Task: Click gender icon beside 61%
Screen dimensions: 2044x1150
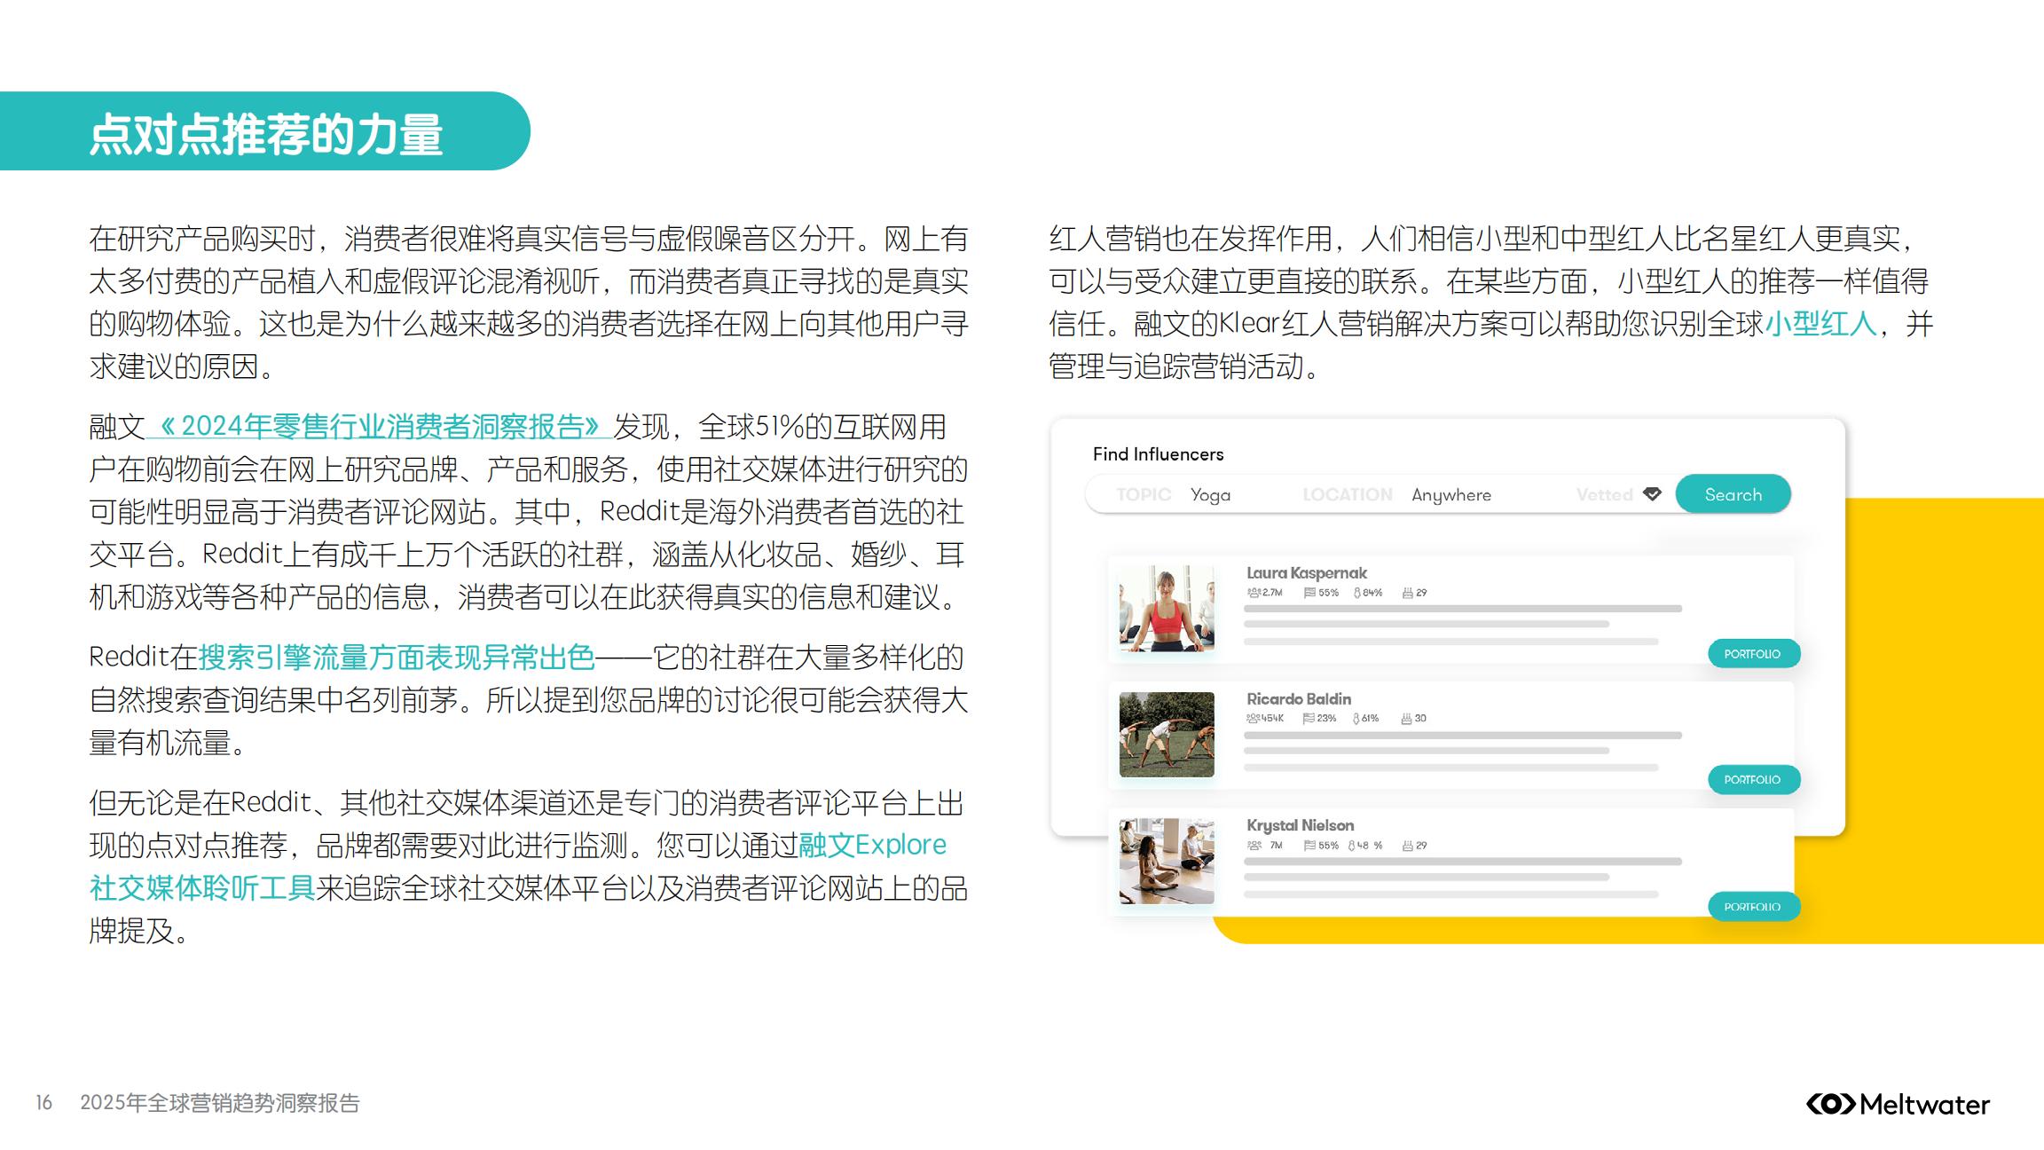Action: point(1356,719)
